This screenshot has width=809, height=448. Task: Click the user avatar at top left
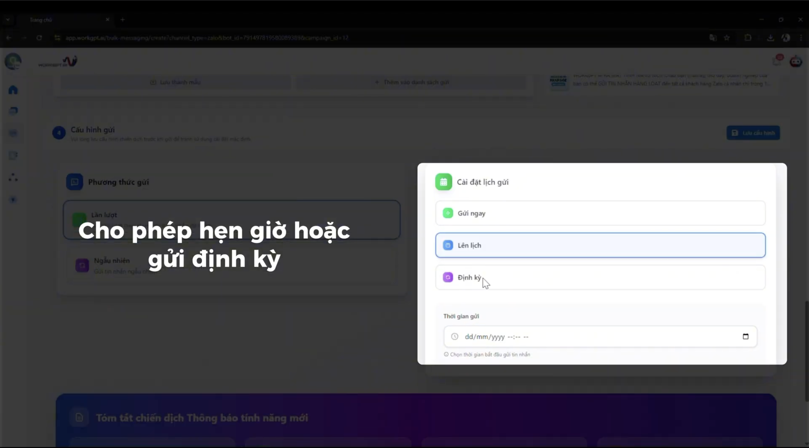click(13, 61)
